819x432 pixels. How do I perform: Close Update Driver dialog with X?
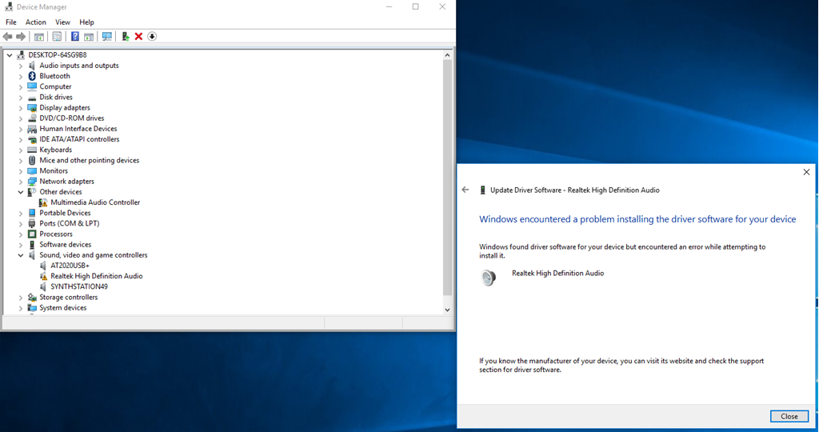[x=806, y=172]
